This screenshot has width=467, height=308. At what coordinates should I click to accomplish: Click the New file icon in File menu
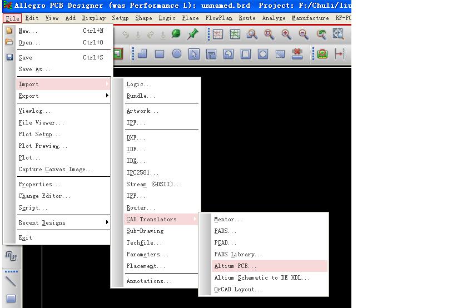point(9,31)
